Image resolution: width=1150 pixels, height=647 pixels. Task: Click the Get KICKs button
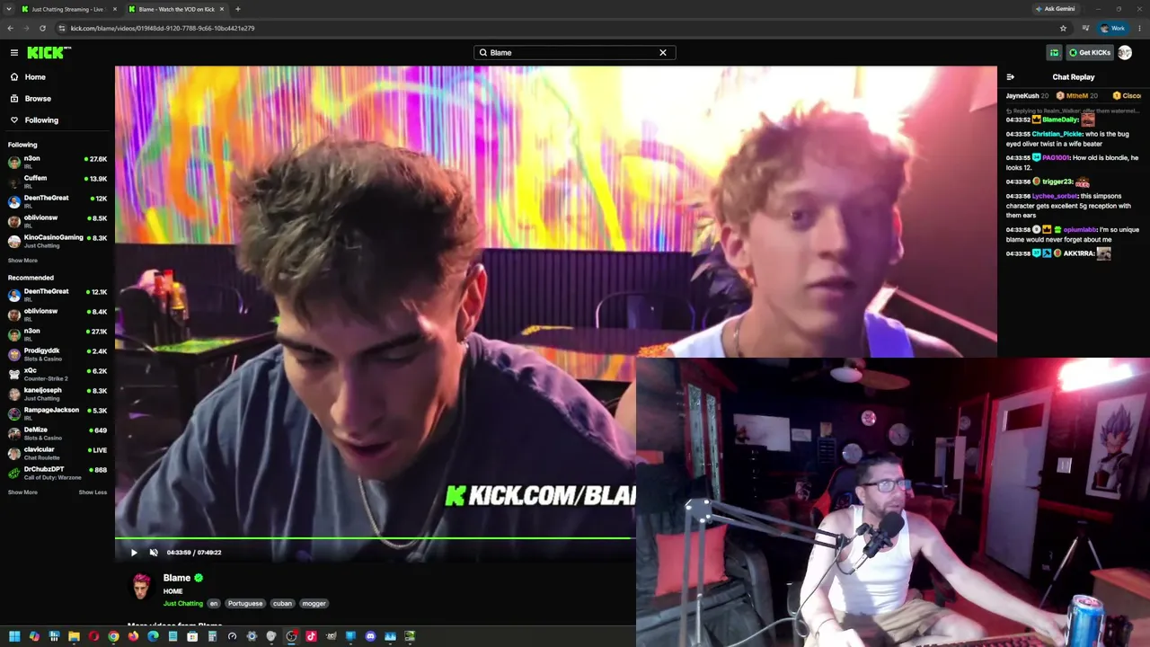pyautogui.click(x=1090, y=52)
